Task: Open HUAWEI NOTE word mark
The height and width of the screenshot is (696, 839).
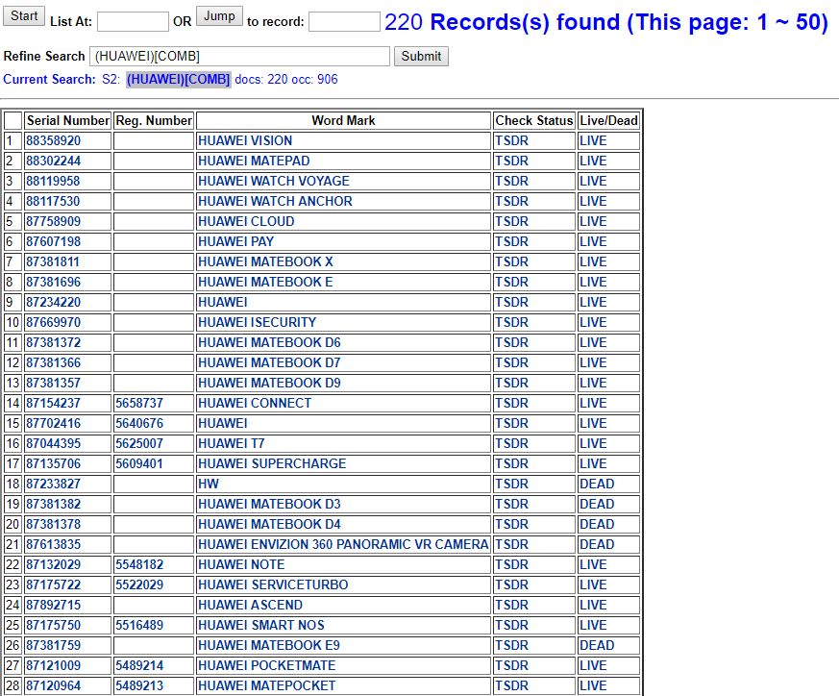Action: click(x=241, y=565)
